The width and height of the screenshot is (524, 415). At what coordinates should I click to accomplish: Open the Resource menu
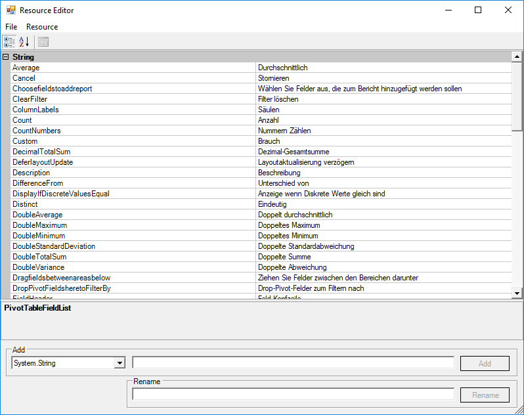(x=42, y=27)
